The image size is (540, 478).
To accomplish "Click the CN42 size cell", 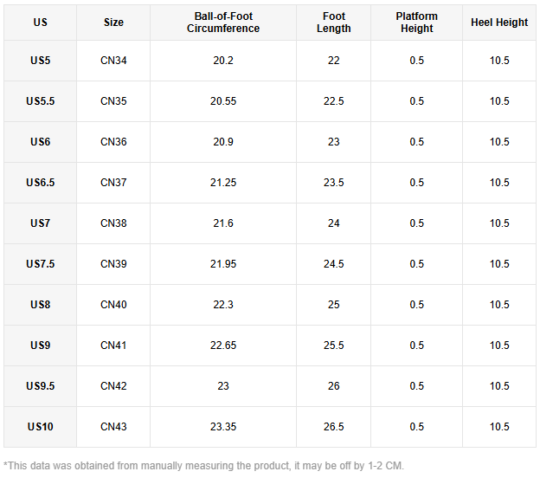I will tap(113, 386).
